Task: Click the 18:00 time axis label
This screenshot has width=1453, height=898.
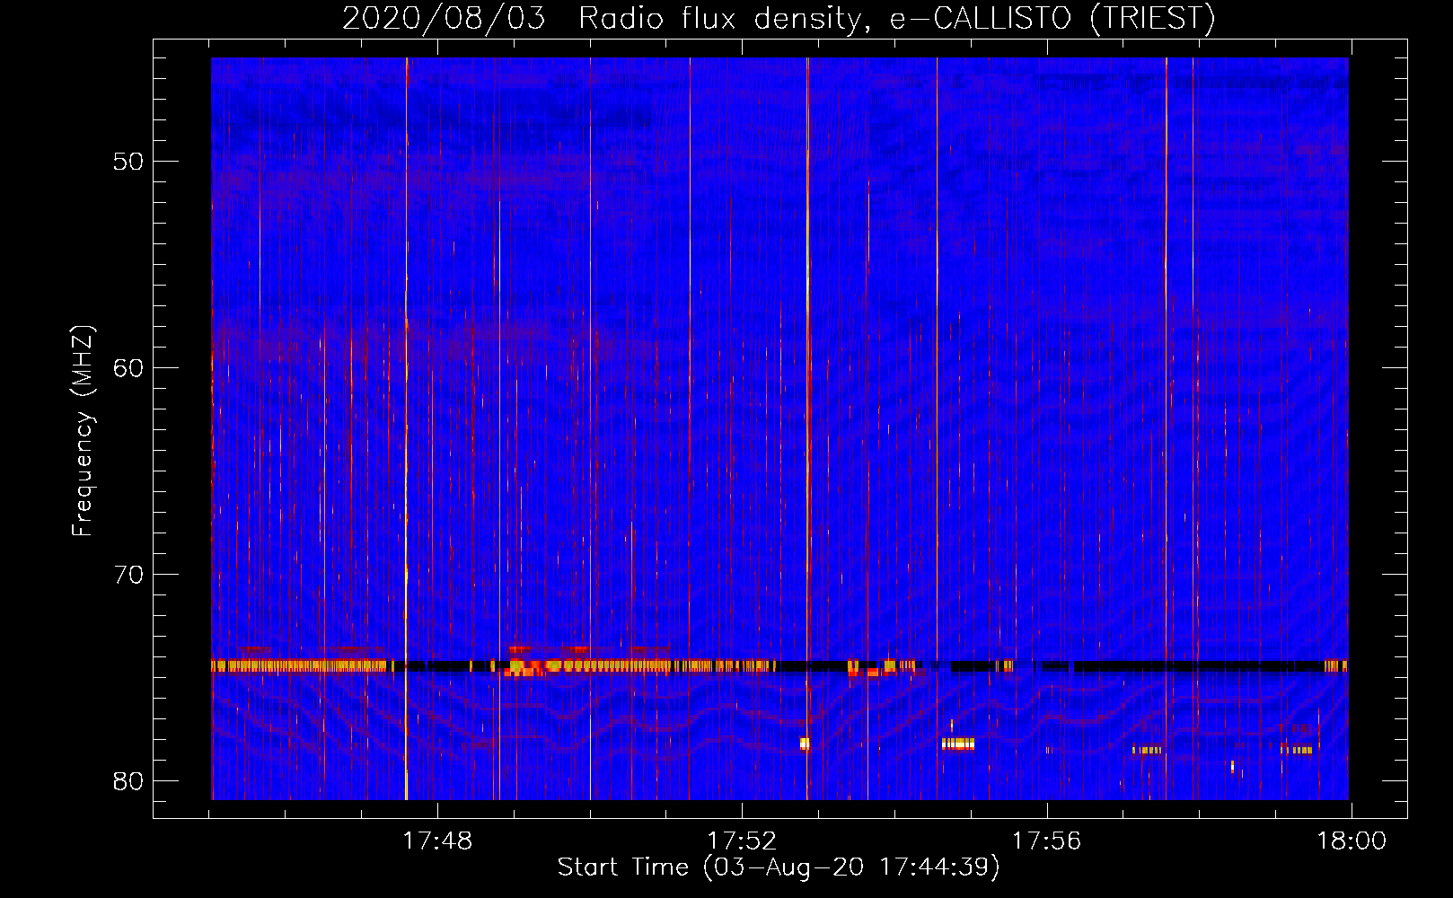Action: (x=1352, y=841)
